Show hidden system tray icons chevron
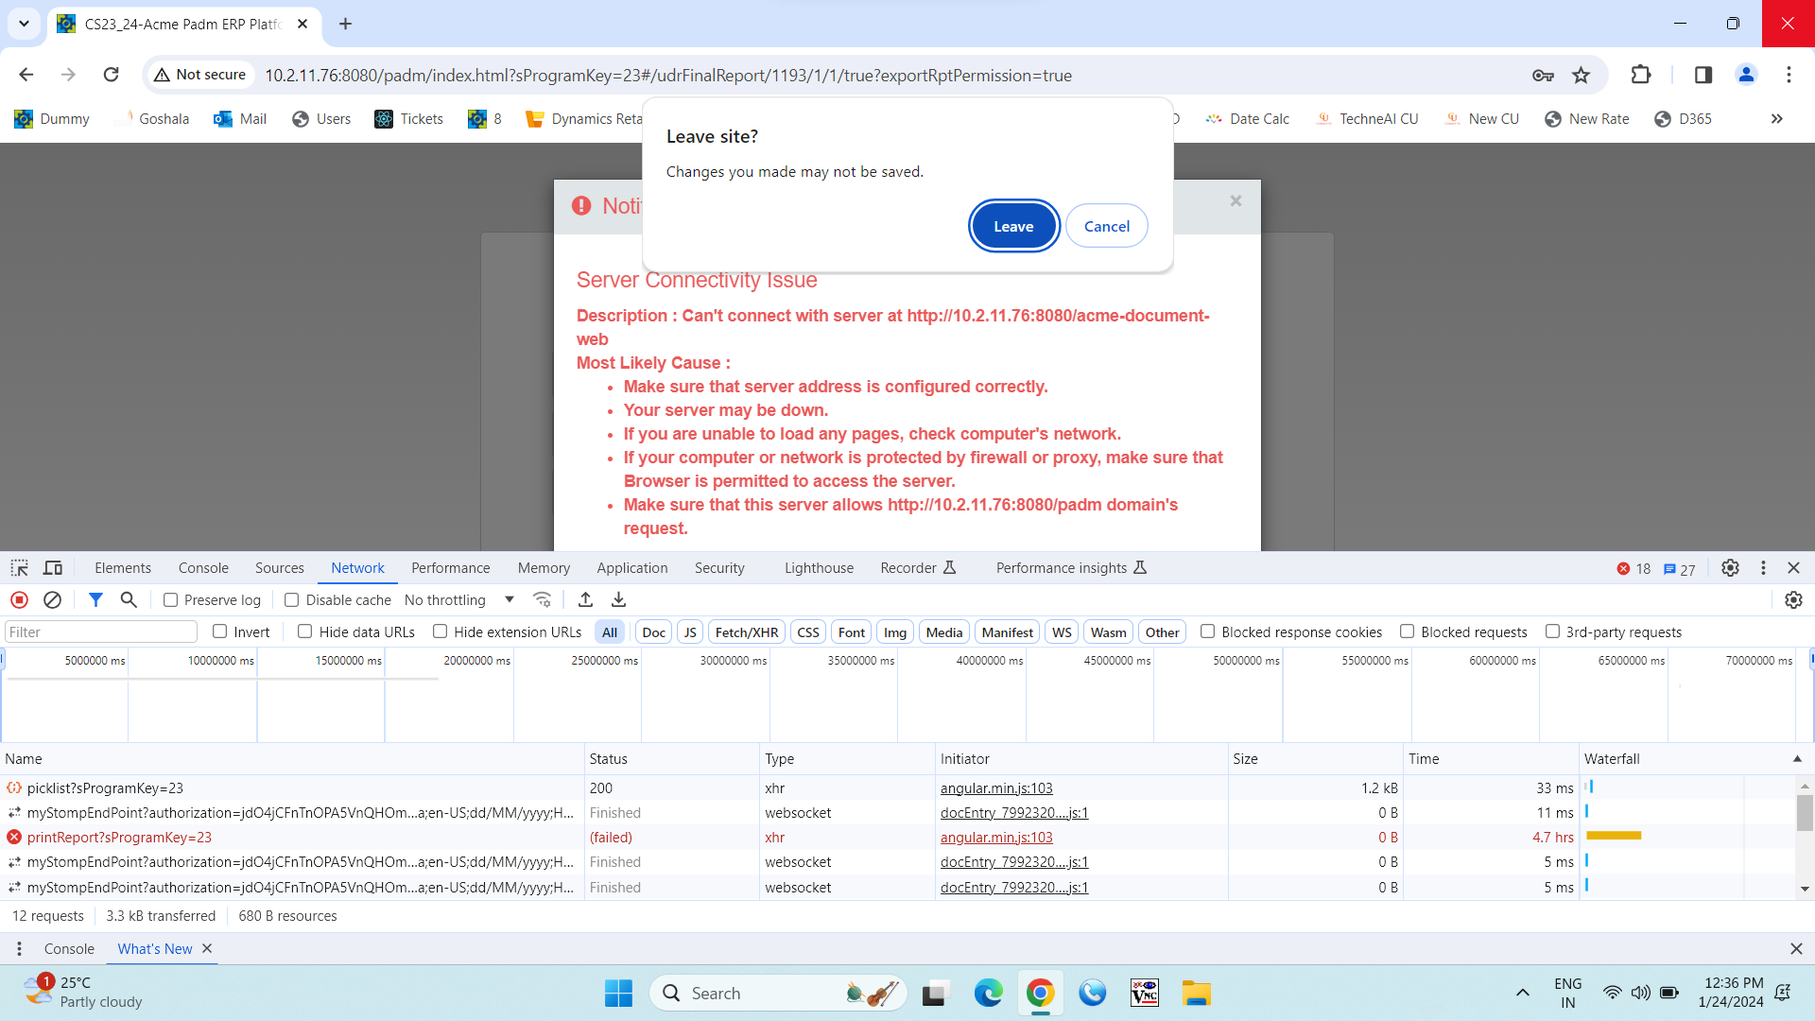1815x1021 pixels. tap(1522, 993)
